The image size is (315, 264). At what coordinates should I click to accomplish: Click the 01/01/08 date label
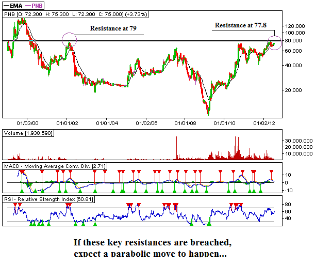click(185, 123)
